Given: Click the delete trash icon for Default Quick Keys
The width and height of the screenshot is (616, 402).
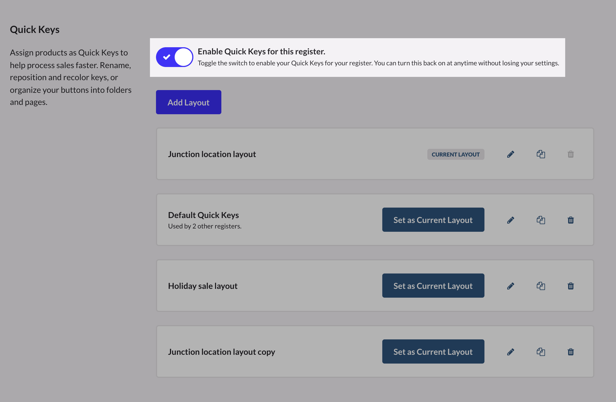Looking at the screenshot, I should tap(570, 220).
